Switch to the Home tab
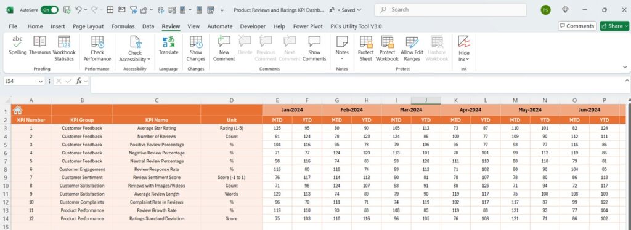631x230 pixels. tap(35, 26)
